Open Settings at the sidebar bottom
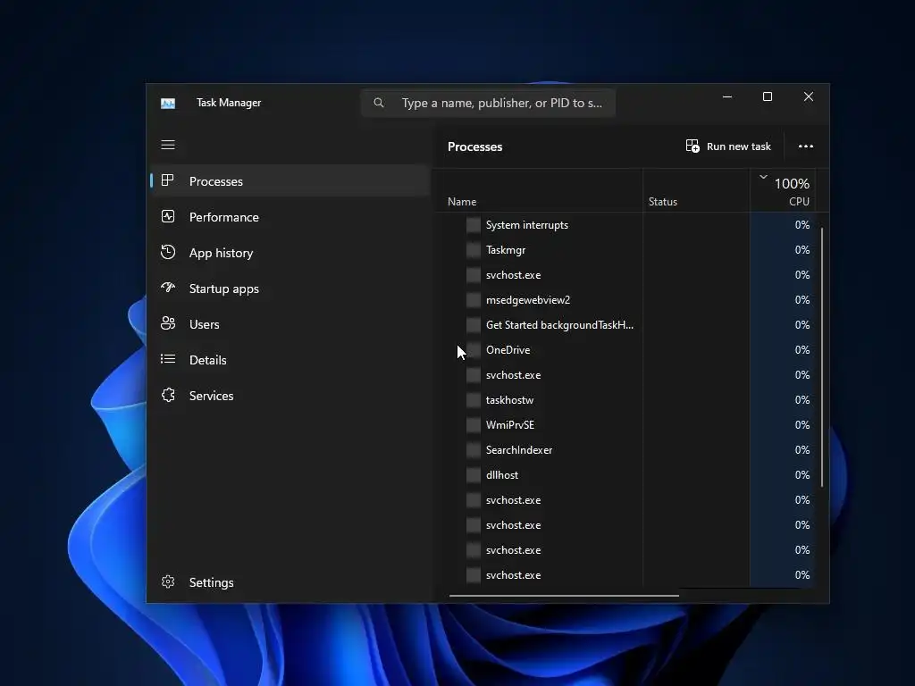The image size is (915, 686). pyautogui.click(x=290, y=582)
